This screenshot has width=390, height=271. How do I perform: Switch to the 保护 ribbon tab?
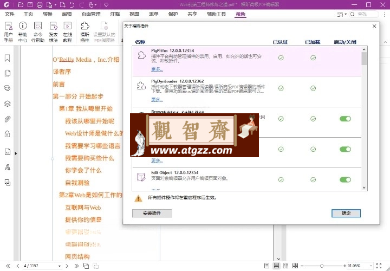[x=173, y=14]
